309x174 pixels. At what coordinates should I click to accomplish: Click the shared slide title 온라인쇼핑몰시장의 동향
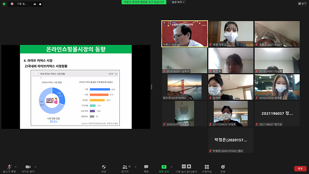(76, 49)
